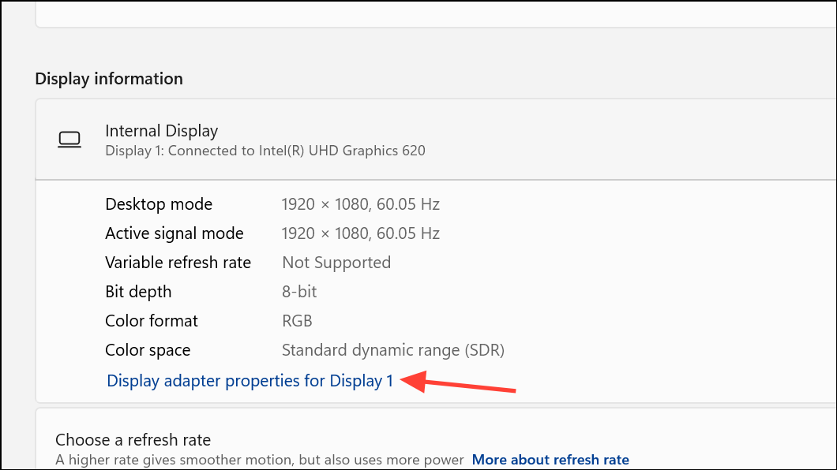Click the Desktop mode resolution value
This screenshot has height=470, width=837.
click(360, 204)
